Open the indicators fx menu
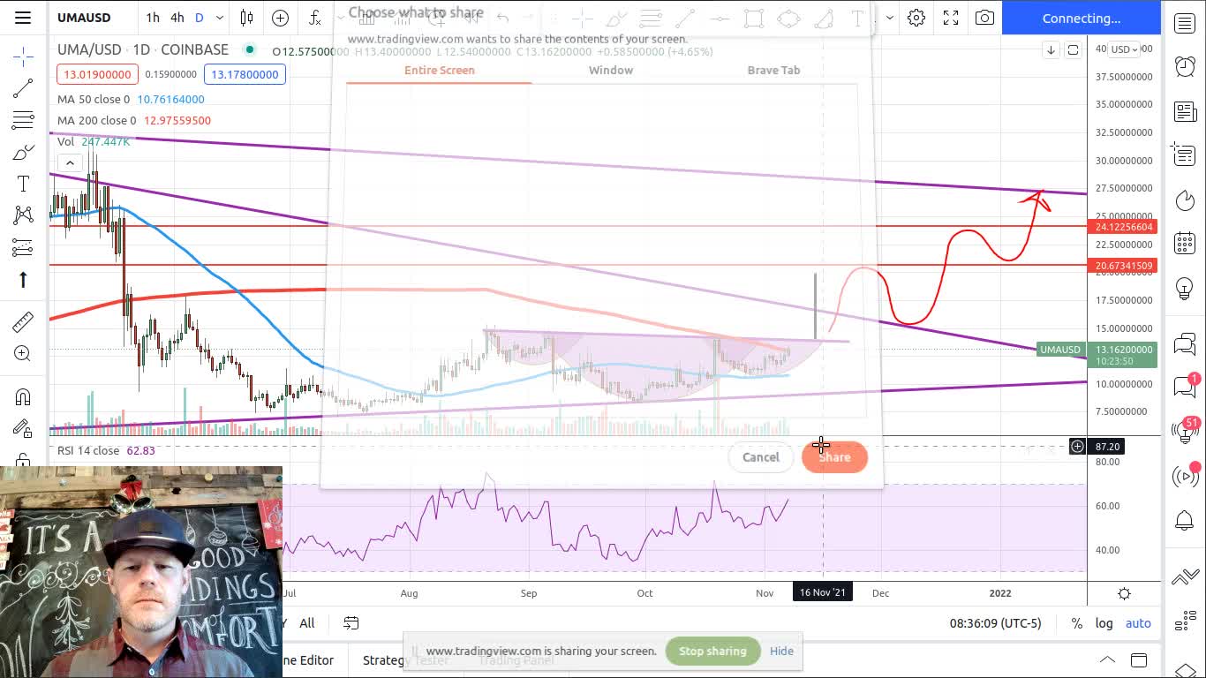The height and width of the screenshot is (678, 1206). click(x=314, y=18)
